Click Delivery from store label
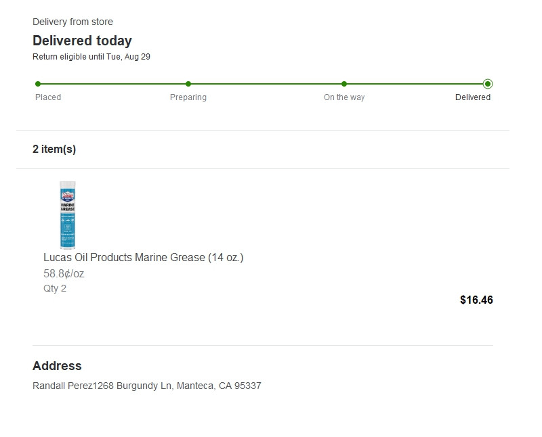 pyautogui.click(x=72, y=22)
